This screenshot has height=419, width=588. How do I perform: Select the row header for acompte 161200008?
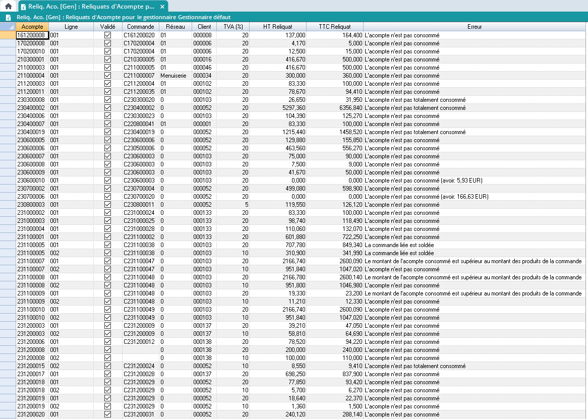(8, 35)
